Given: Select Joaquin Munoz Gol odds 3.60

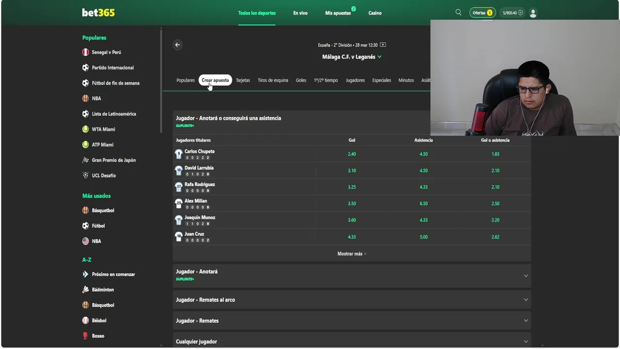Looking at the screenshot, I should tap(352, 220).
